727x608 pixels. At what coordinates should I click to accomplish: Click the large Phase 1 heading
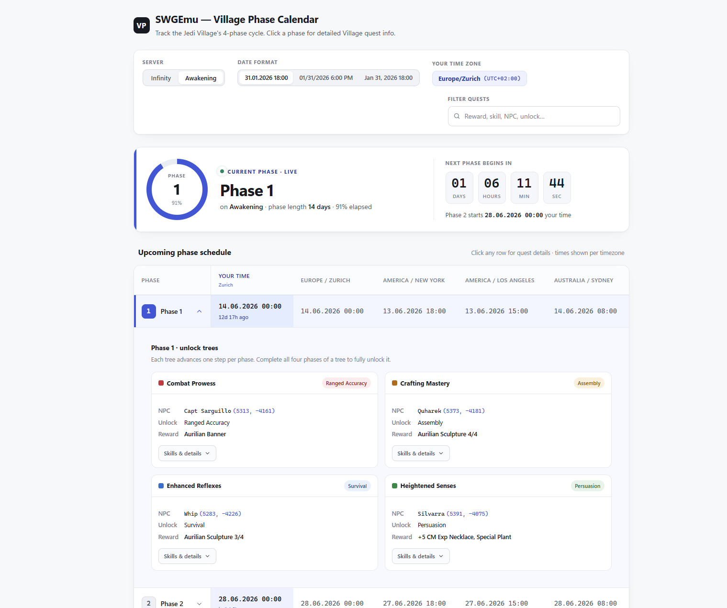click(x=247, y=190)
